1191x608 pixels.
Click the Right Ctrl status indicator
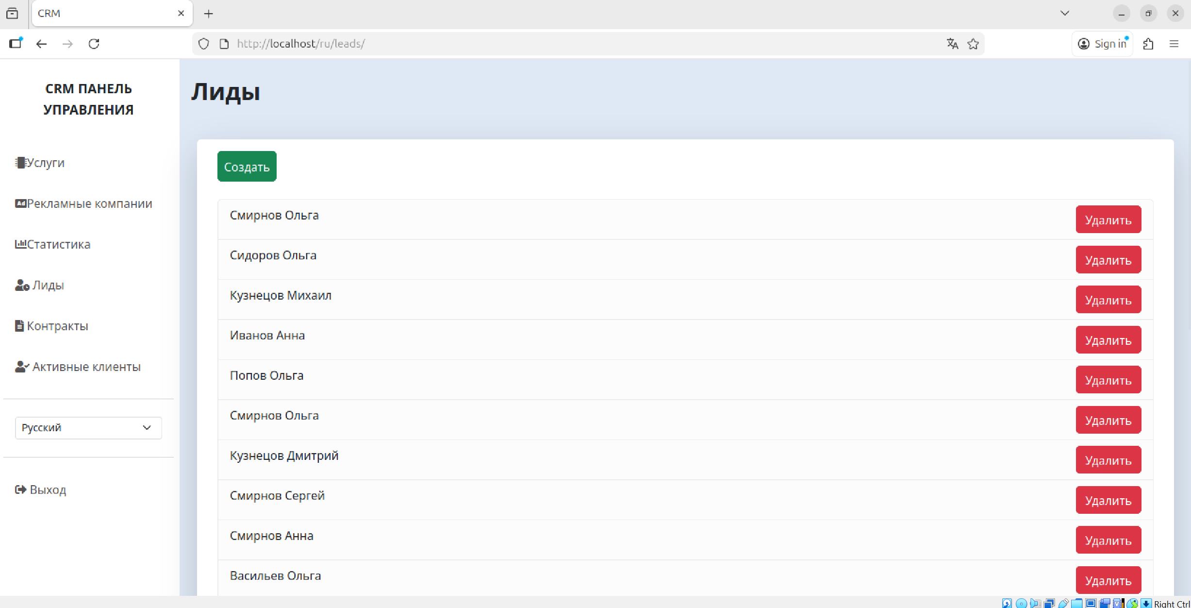(x=1172, y=604)
